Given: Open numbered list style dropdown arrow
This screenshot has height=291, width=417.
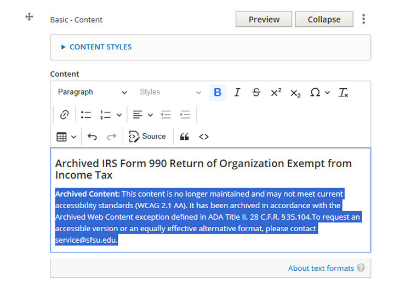Looking at the screenshot, I should (119, 115).
